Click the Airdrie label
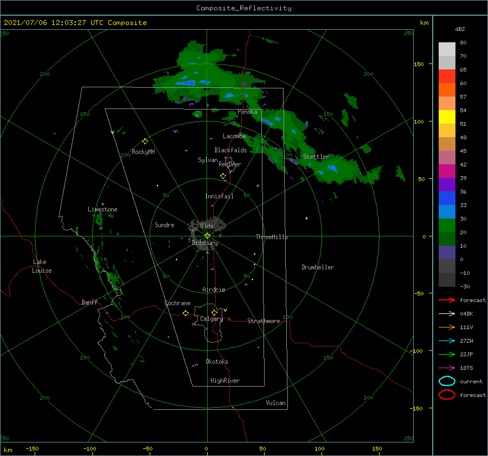This screenshot has width=488, height=456. 214,290
